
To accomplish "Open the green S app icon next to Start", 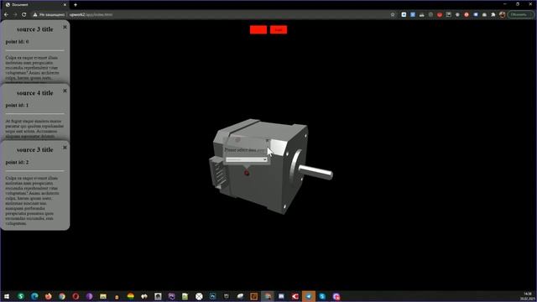I will click(21, 296).
